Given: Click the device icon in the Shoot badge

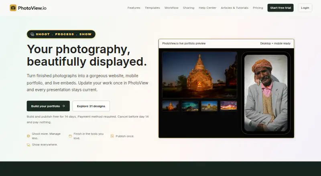Looking at the screenshot, I should (33, 34).
